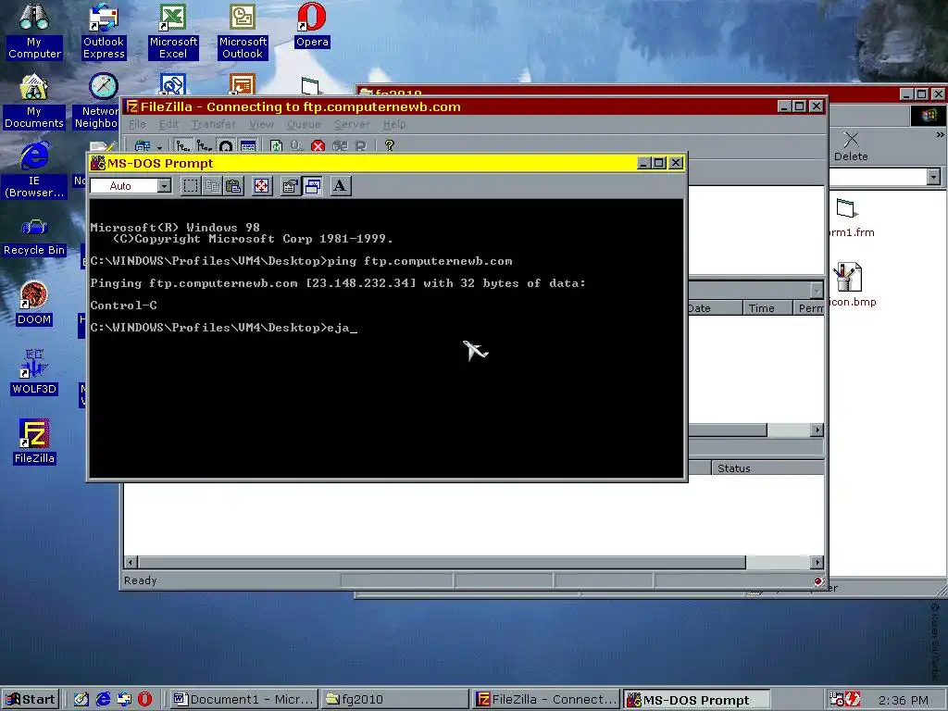Click Windows logo throbber in fg2010 window
The width and height of the screenshot is (948, 711).
929,115
